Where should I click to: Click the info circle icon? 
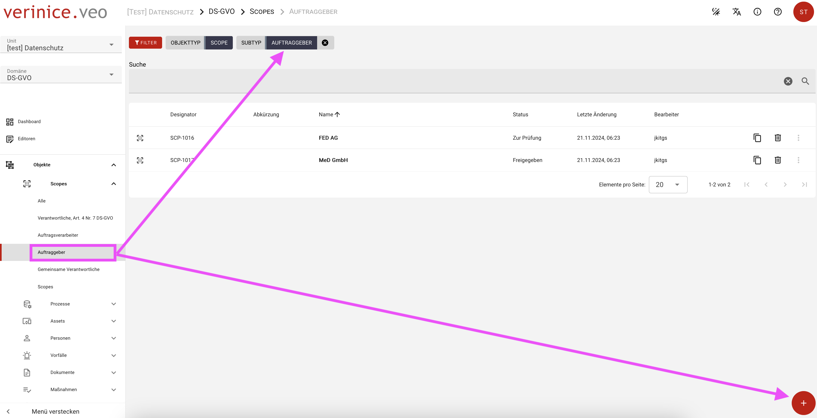757,12
